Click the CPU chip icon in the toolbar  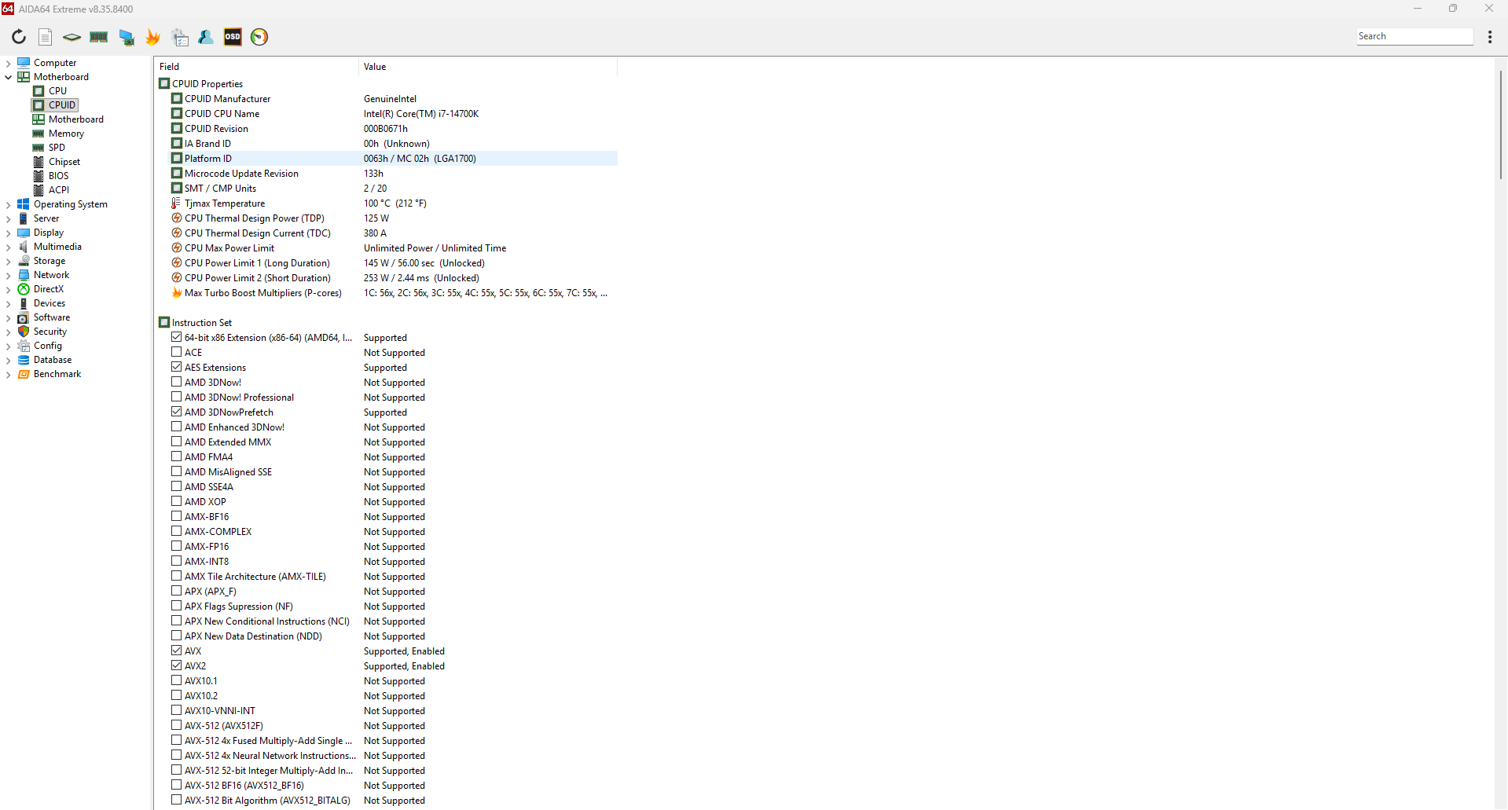[x=72, y=37]
